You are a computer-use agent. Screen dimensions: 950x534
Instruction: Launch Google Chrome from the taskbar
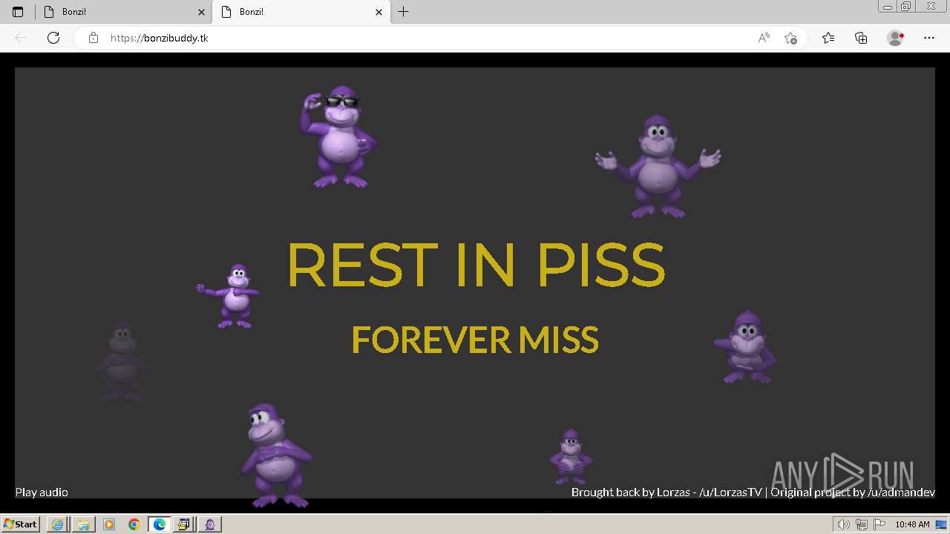pos(134,524)
